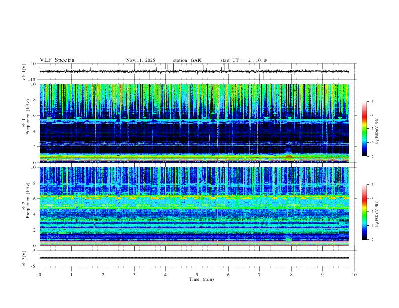The width and height of the screenshot is (399, 308).
Task: Click the Time (min) axis label
Action: click(202, 279)
